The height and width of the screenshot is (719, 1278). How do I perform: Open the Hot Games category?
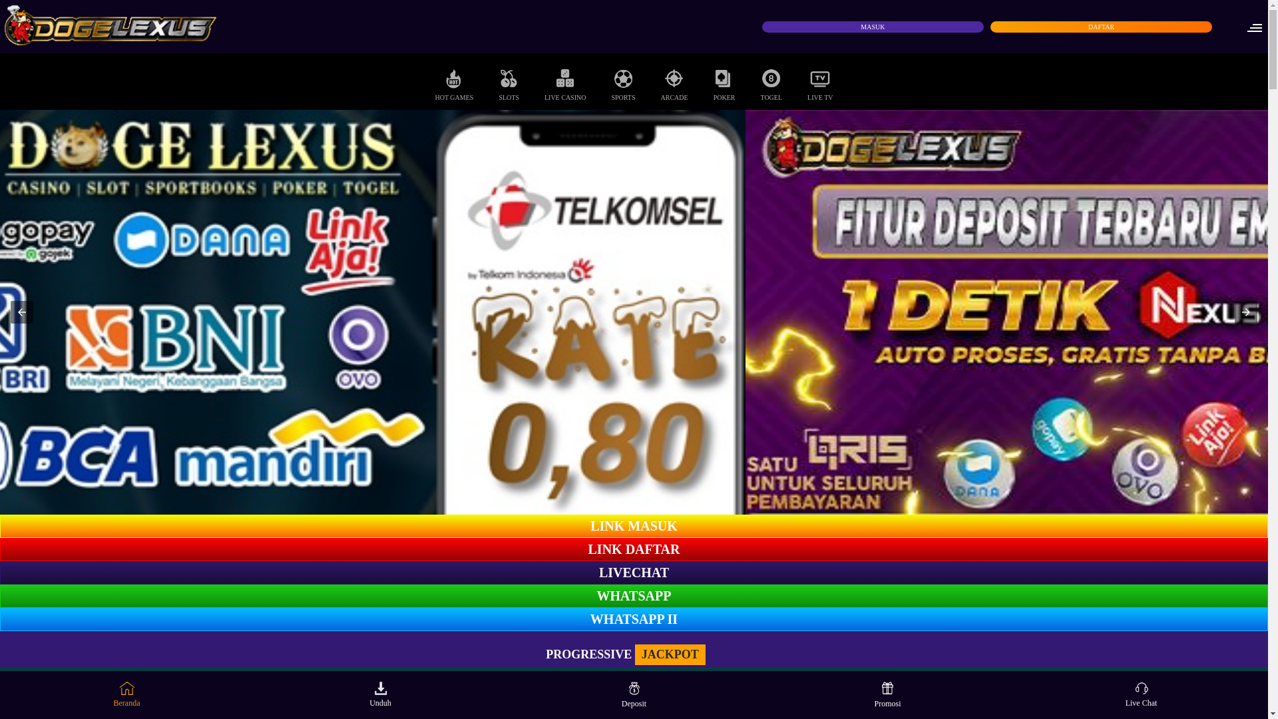454,85
